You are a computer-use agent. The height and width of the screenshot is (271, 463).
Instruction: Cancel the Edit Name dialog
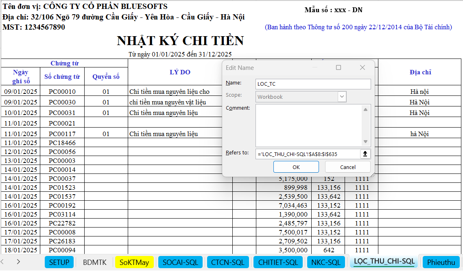pos(347,167)
